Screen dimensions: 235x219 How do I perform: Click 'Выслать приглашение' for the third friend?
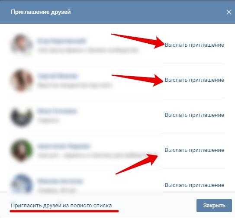(x=194, y=115)
